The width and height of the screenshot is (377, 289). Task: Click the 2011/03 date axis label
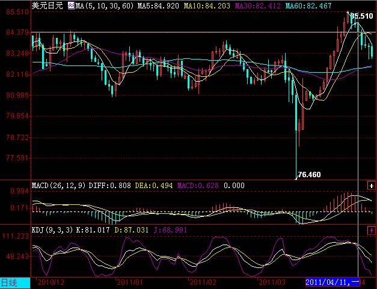pyautogui.click(x=272, y=282)
